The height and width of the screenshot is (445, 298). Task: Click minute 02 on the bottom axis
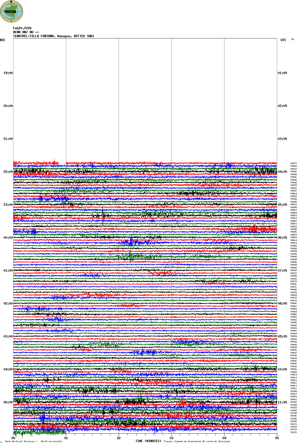pyautogui.click(x=119, y=438)
